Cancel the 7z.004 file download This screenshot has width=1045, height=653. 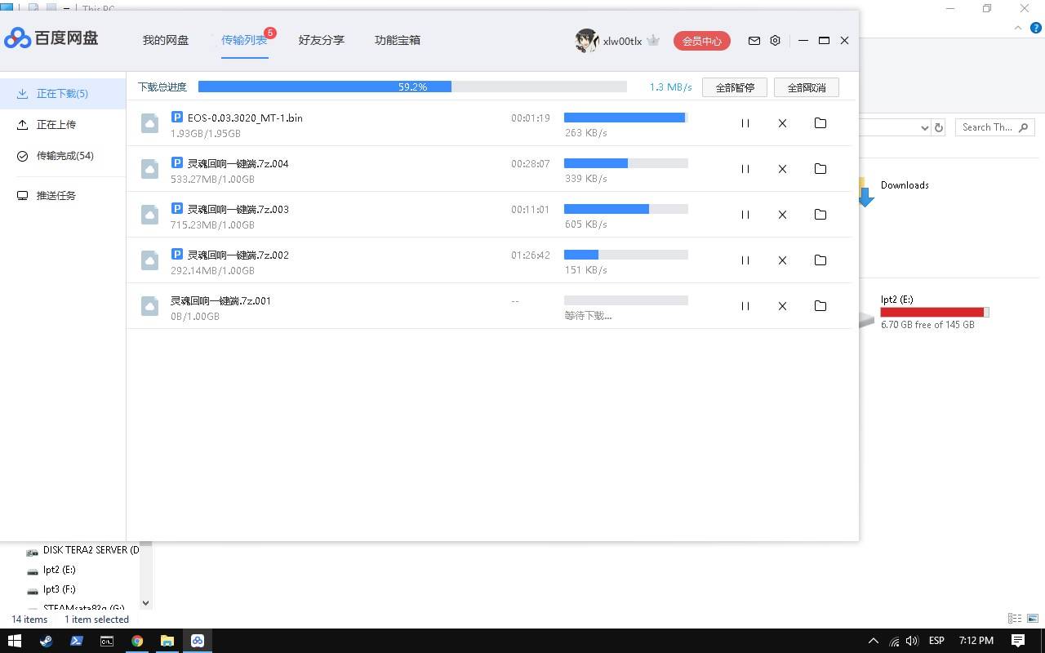pyautogui.click(x=782, y=169)
